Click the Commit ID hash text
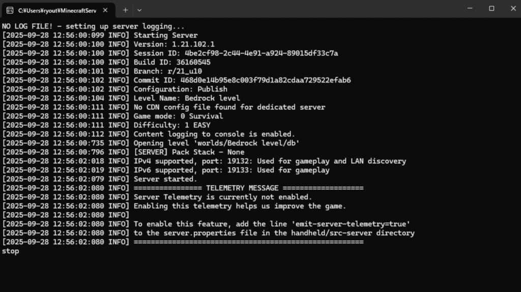 263,80
